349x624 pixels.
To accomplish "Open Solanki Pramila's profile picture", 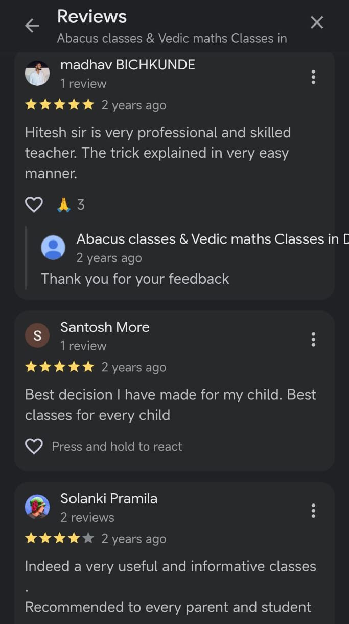I will tap(37, 507).
